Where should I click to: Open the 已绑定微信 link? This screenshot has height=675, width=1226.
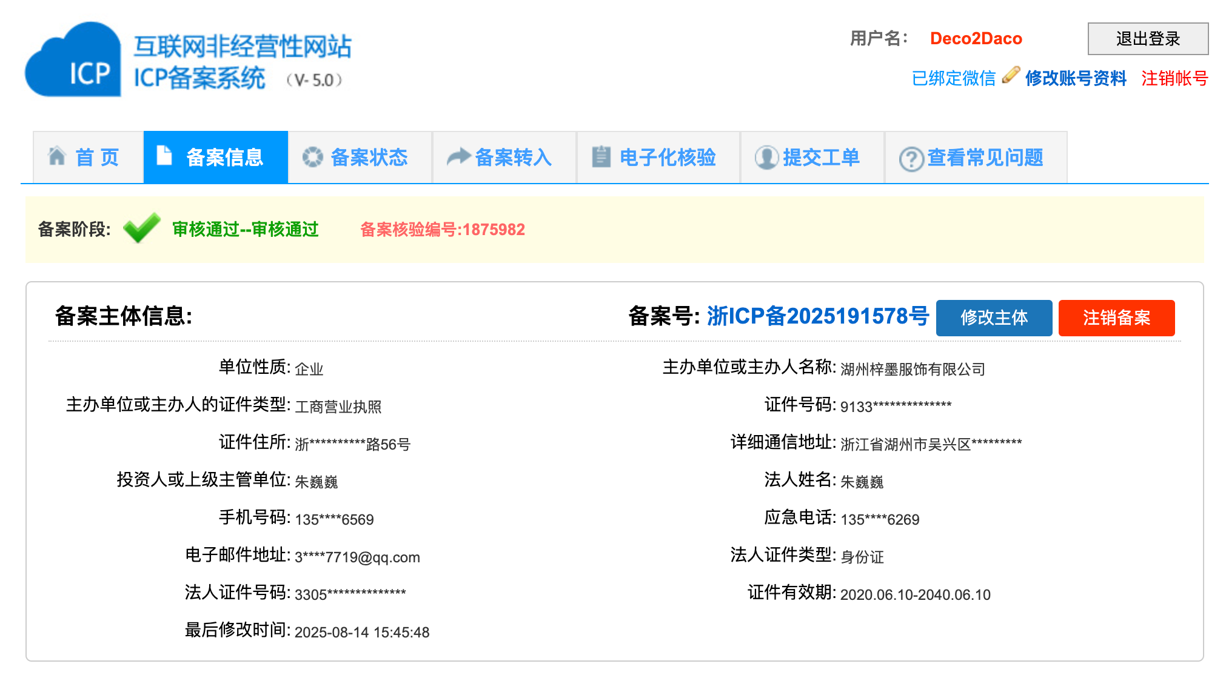click(953, 78)
